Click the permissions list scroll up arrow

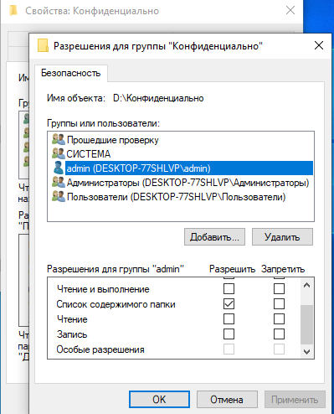coord(307,285)
